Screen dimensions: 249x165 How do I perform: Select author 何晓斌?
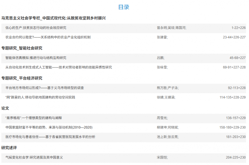(174, 127)
